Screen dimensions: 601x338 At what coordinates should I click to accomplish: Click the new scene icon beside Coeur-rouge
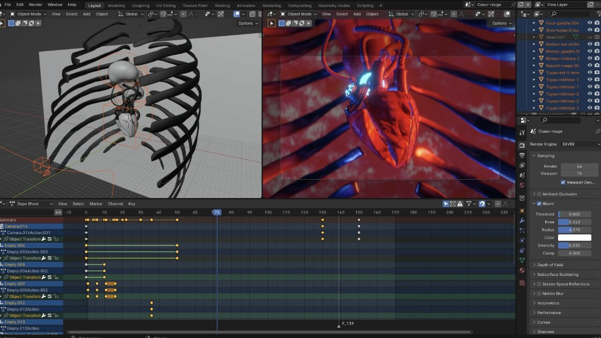521,5
